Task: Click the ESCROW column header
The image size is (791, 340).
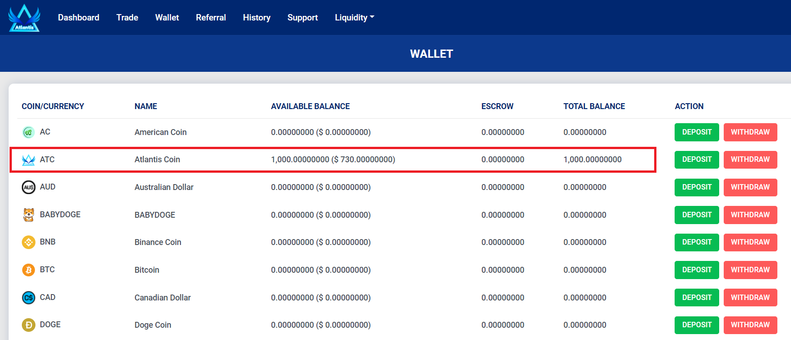Action: coord(497,106)
